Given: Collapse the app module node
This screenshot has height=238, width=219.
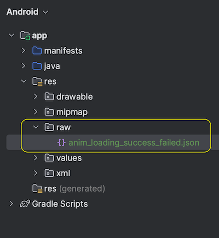Looking at the screenshot, I should 11,35.
